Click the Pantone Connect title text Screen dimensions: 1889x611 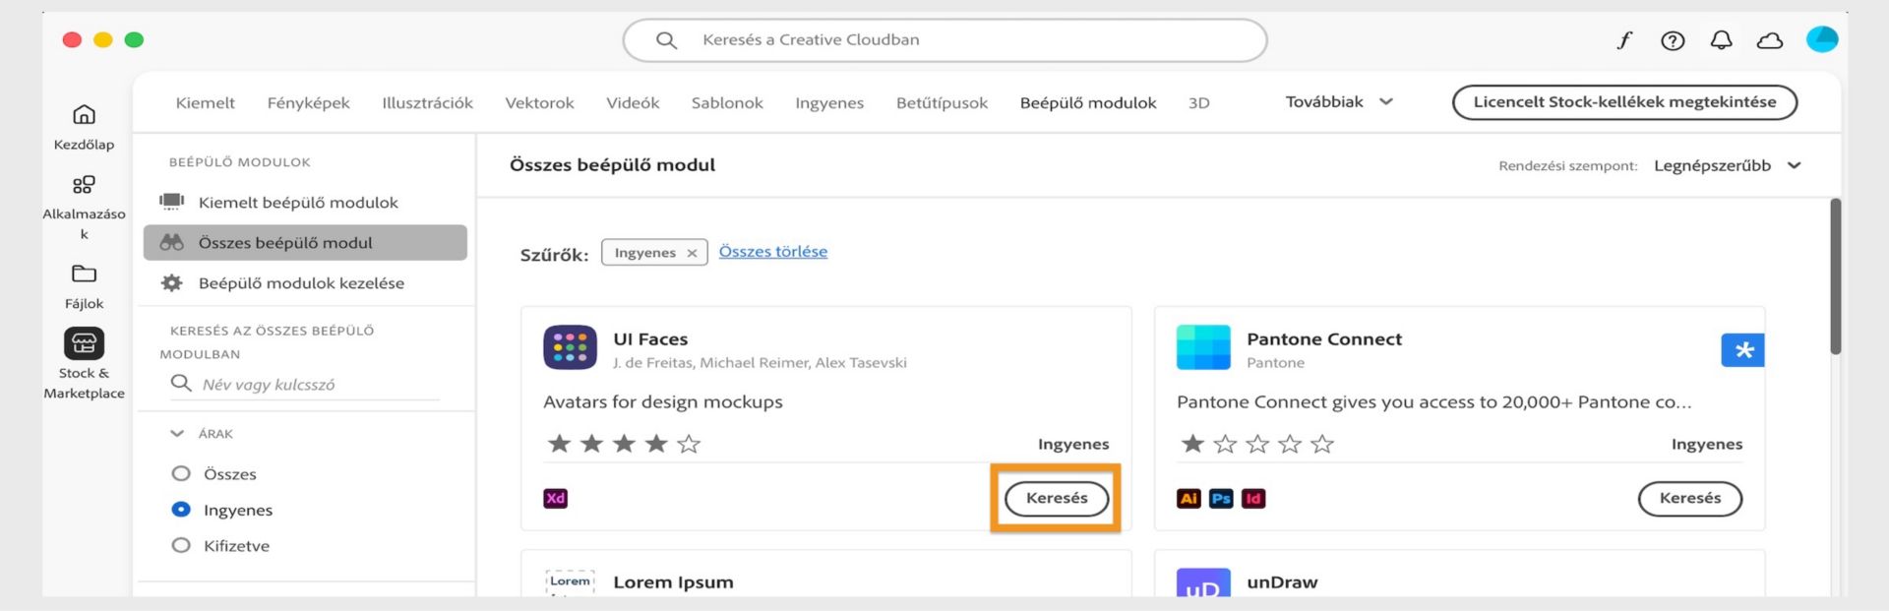pyautogui.click(x=1324, y=339)
